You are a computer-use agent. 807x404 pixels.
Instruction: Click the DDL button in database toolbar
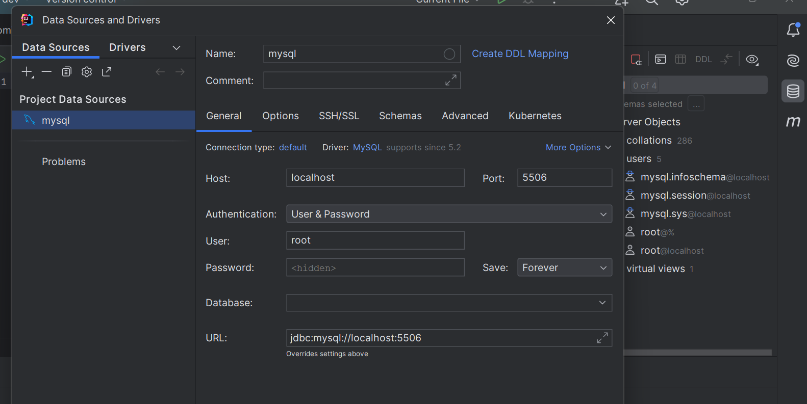(x=703, y=59)
